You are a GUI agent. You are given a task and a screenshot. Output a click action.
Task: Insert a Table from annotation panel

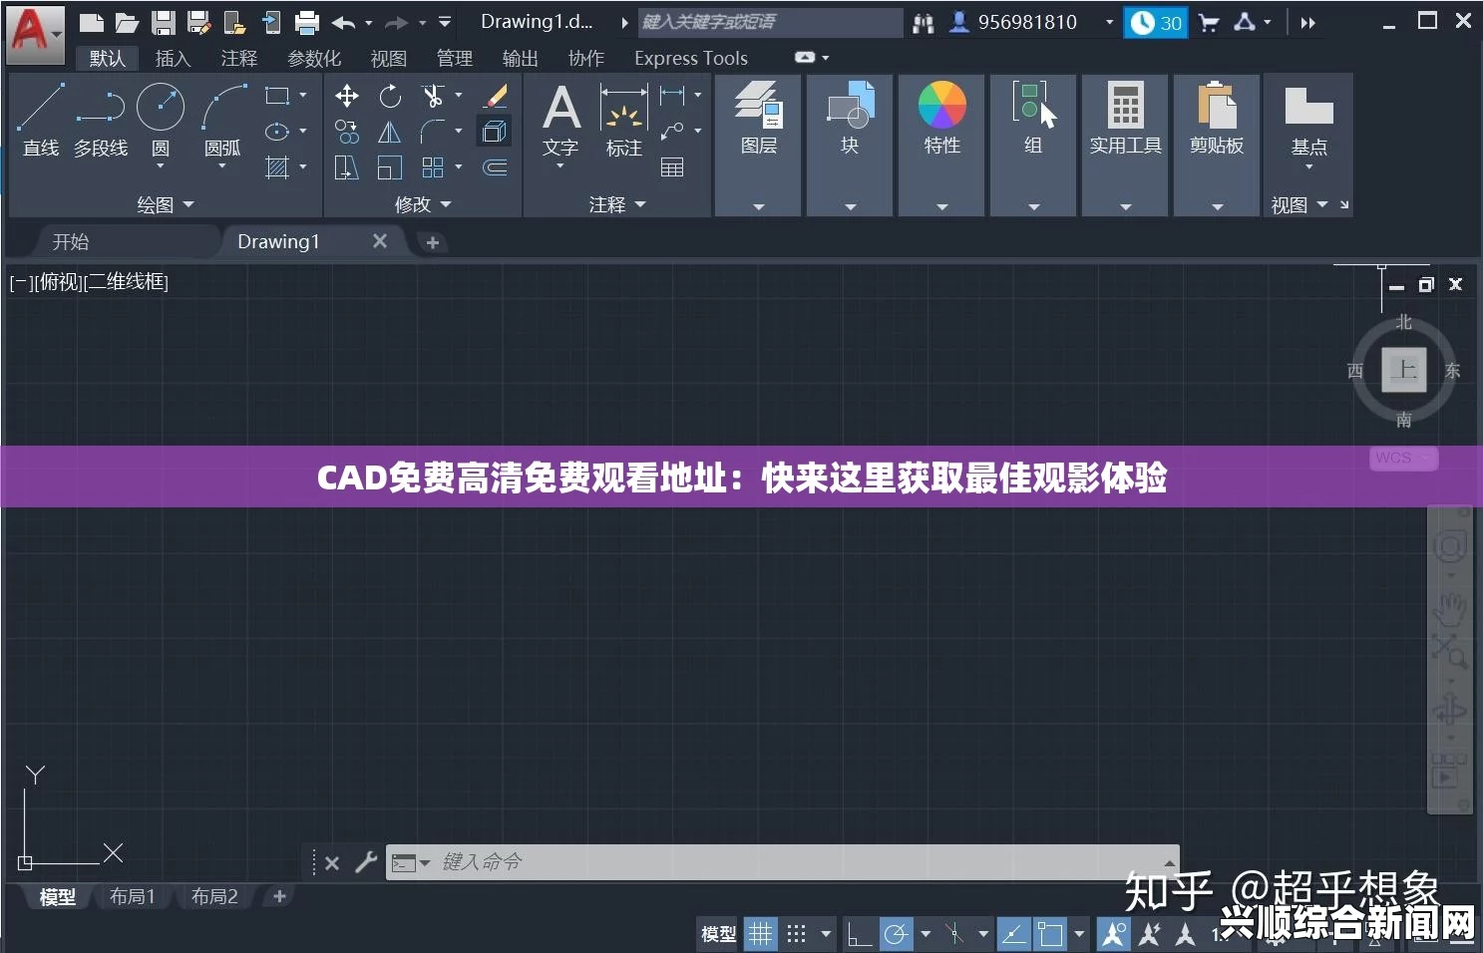(x=673, y=167)
